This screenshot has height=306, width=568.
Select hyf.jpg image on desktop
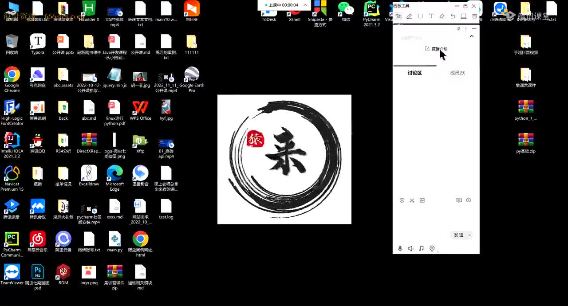tap(166, 110)
